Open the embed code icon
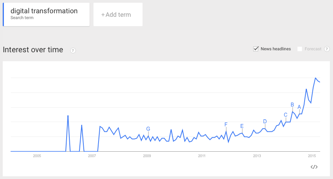This screenshot has width=333, height=179. [x=314, y=167]
